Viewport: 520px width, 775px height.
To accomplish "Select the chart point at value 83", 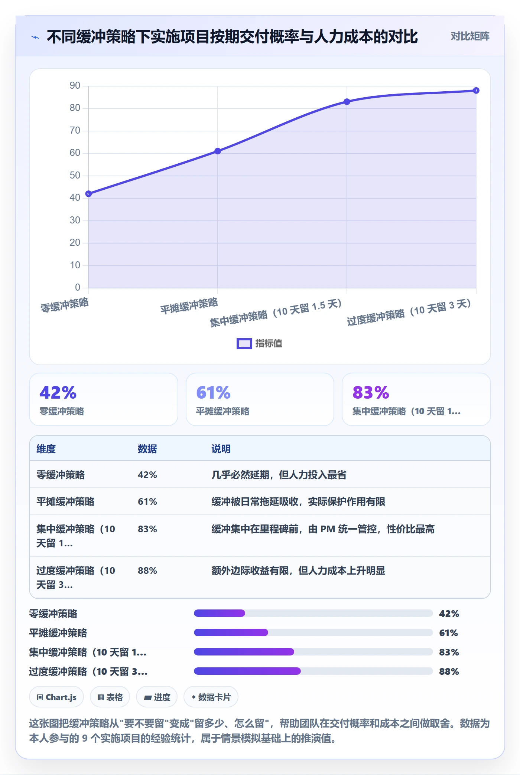I will [x=347, y=102].
